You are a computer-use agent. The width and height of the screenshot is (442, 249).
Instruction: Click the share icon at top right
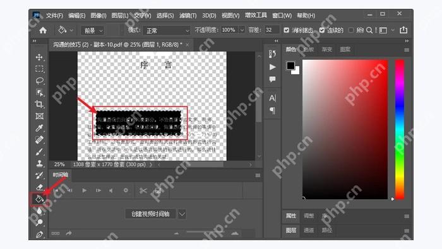403,30
